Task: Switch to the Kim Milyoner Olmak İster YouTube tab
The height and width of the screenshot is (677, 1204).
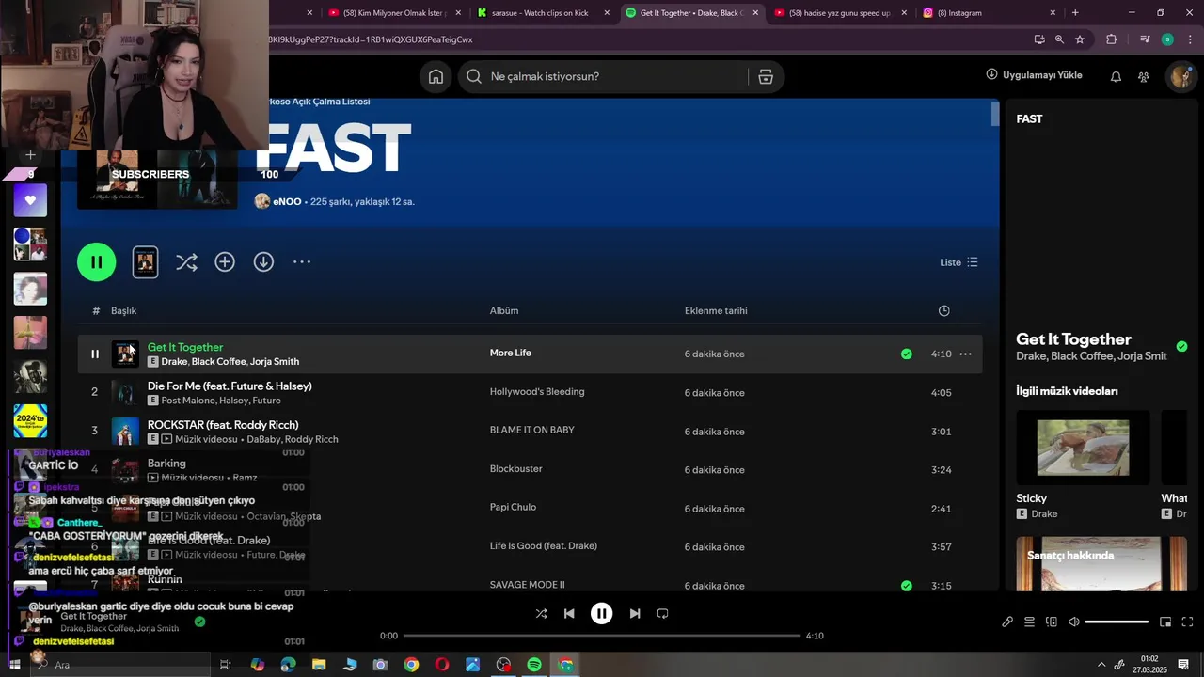Action: click(395, 13)
